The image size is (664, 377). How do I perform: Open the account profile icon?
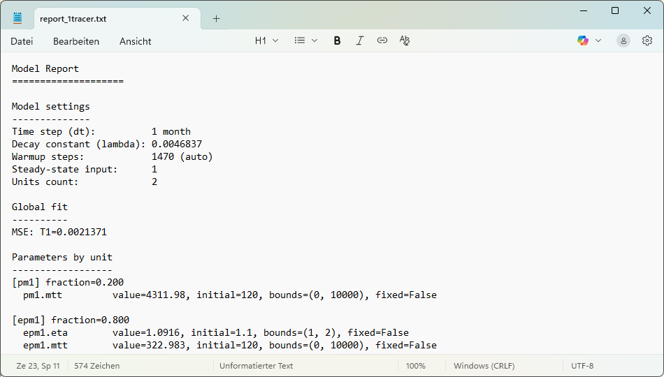point(623,40)
